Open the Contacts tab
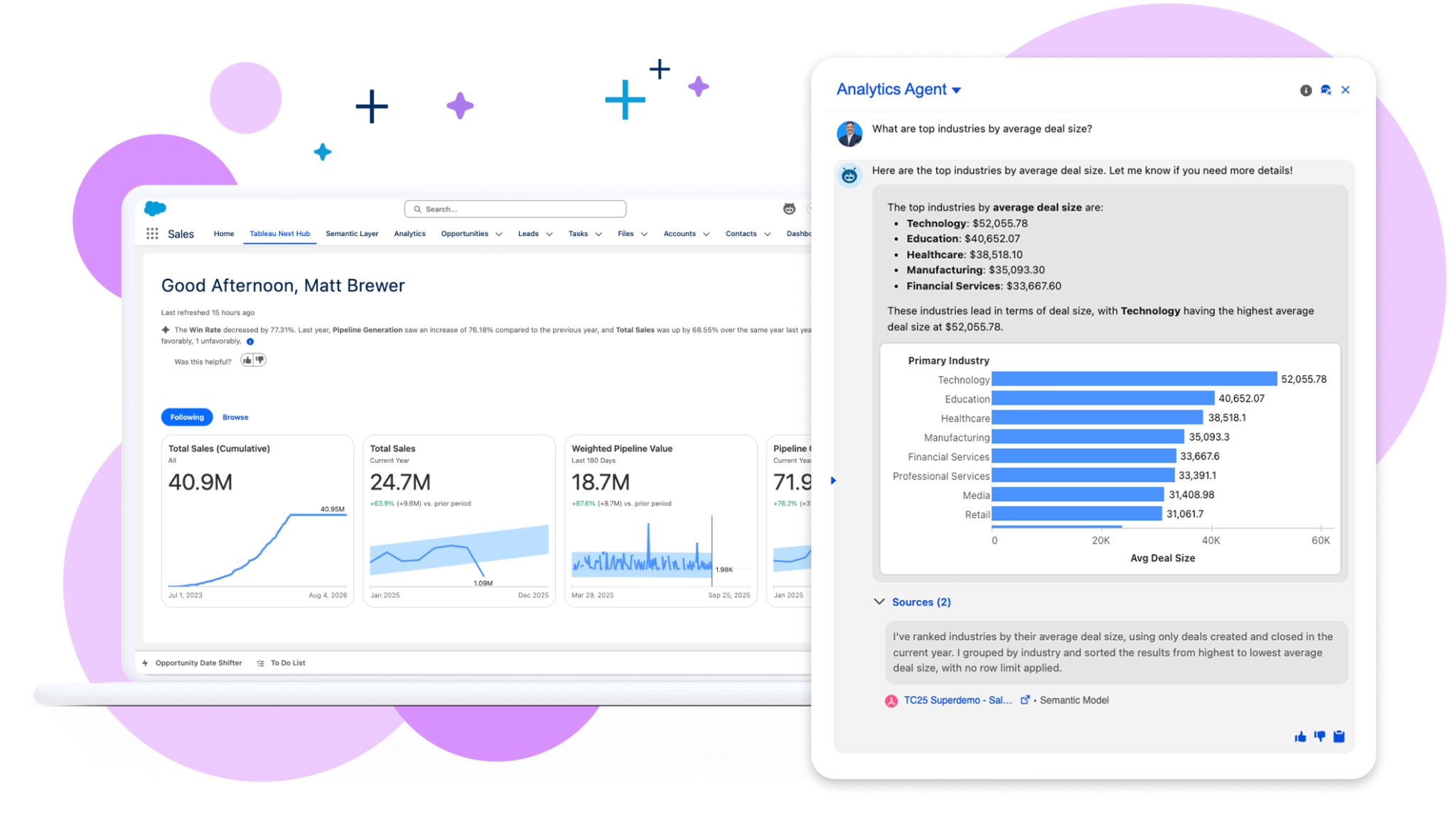Image resolution: width=1455 pixels, height=819 pixels. tap(741, 234)
